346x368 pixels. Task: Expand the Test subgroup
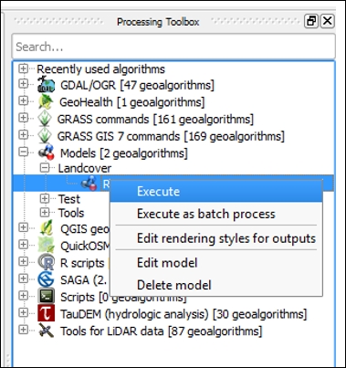click(x=45, y=199)
